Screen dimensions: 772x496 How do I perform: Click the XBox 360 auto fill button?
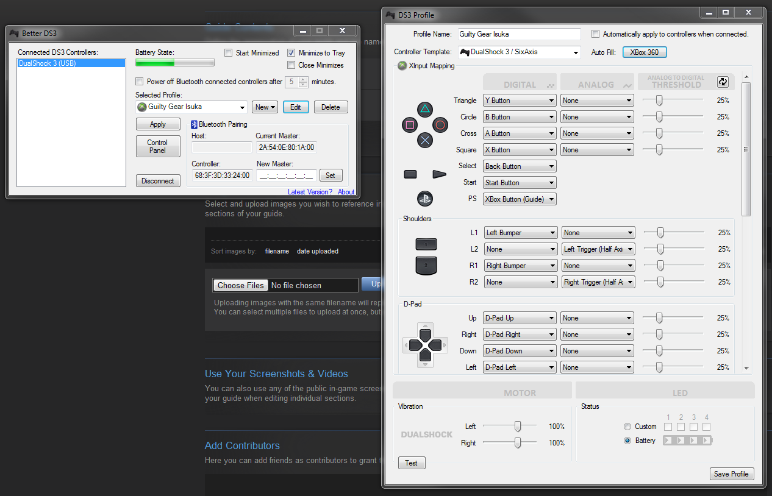click(x=645, y=52)
